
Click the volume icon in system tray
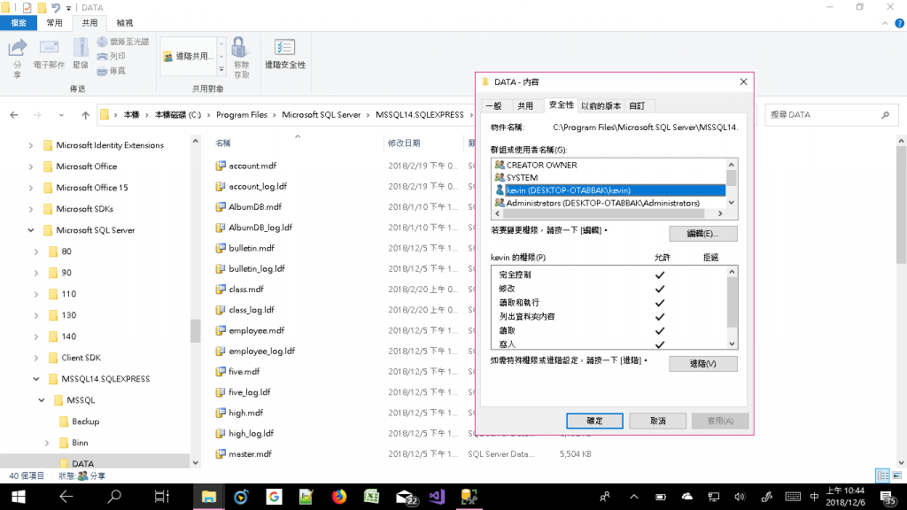tap(740, 497)
